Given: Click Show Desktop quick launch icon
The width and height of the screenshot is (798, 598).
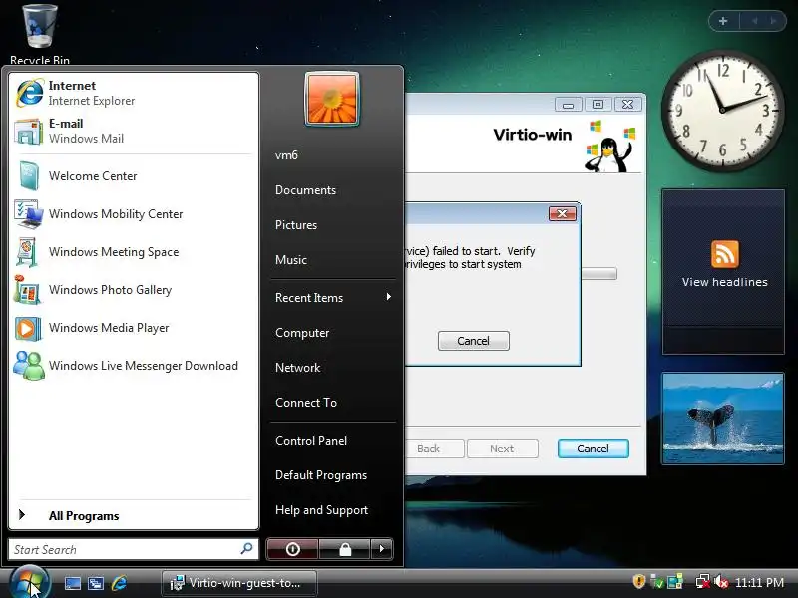Looking at the screenshot, I should [x=72, y=583].
